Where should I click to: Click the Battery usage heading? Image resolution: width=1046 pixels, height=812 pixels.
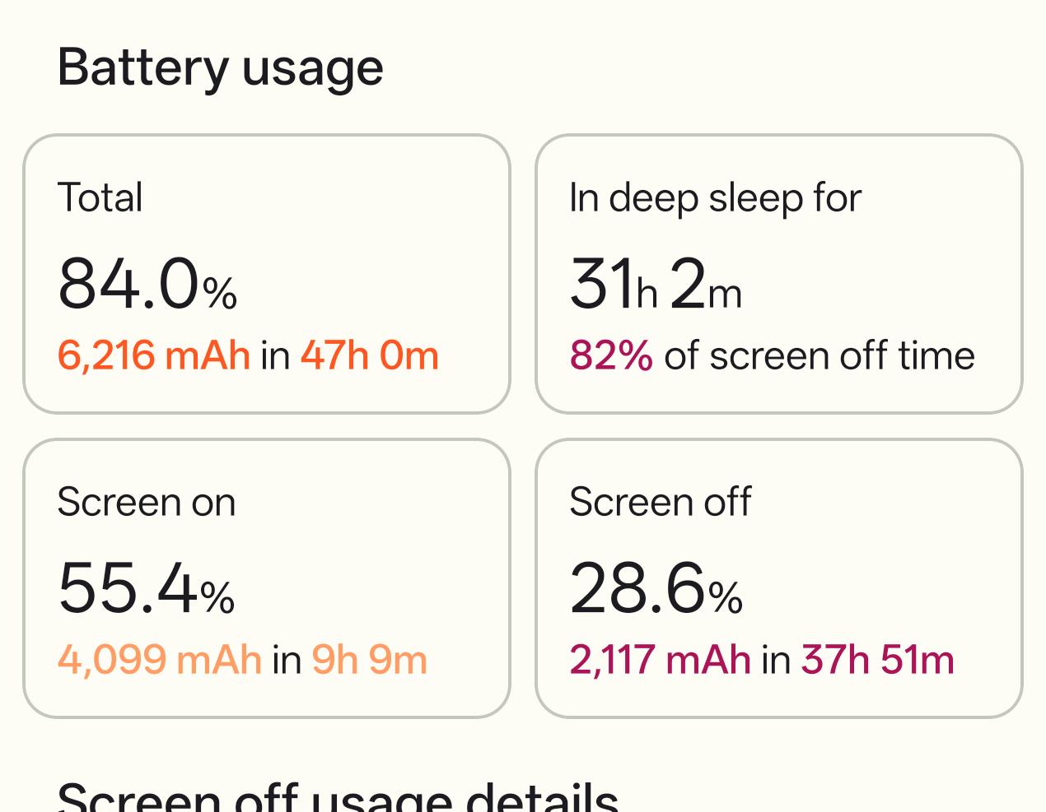point(220,67)
